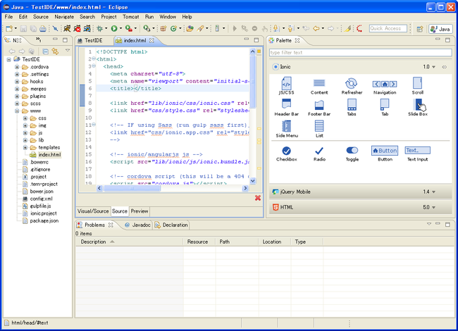Insert the Side Menu widget

(x=287, y=129)
